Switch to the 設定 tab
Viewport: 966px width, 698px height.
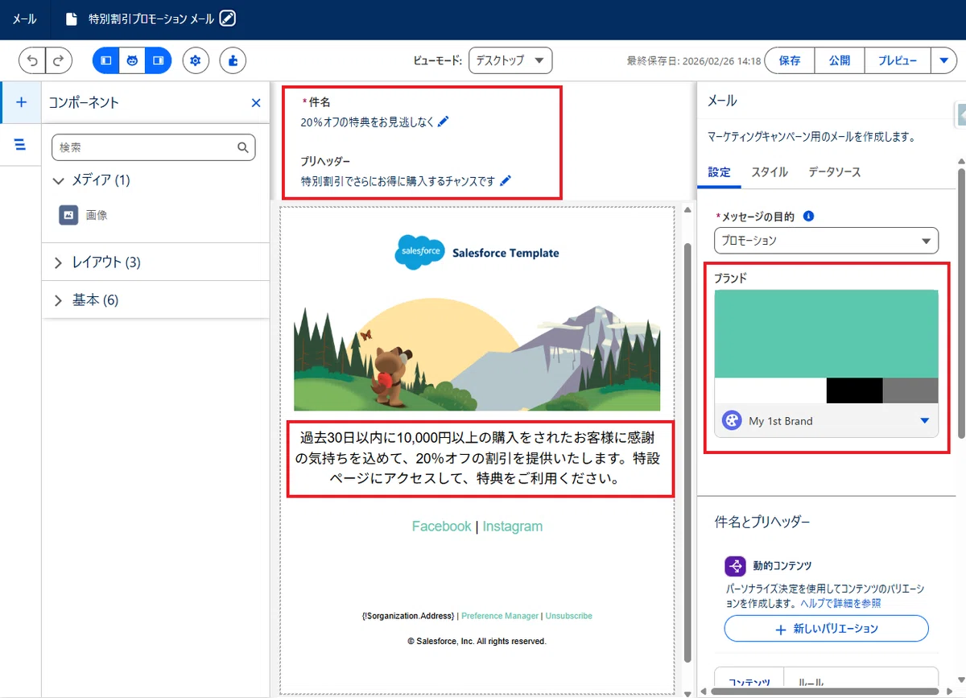click(719, 172)
